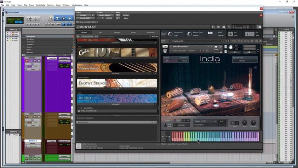Show rack page 17-32
Image resolution: width=298 pixels, height=168 pixels.
tap(234, 41)
